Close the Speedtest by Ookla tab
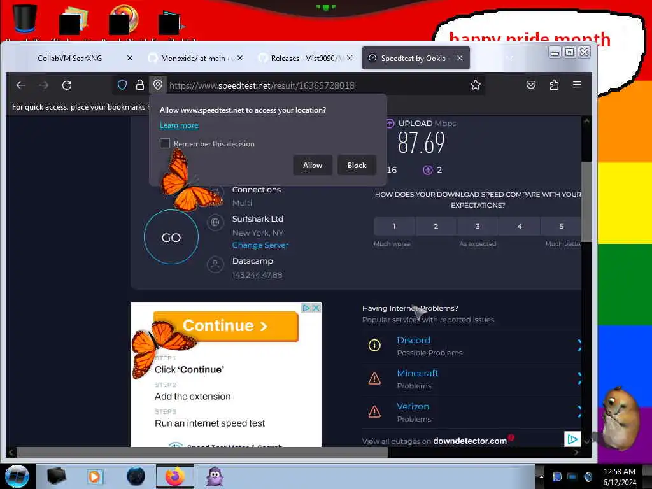 460,58
